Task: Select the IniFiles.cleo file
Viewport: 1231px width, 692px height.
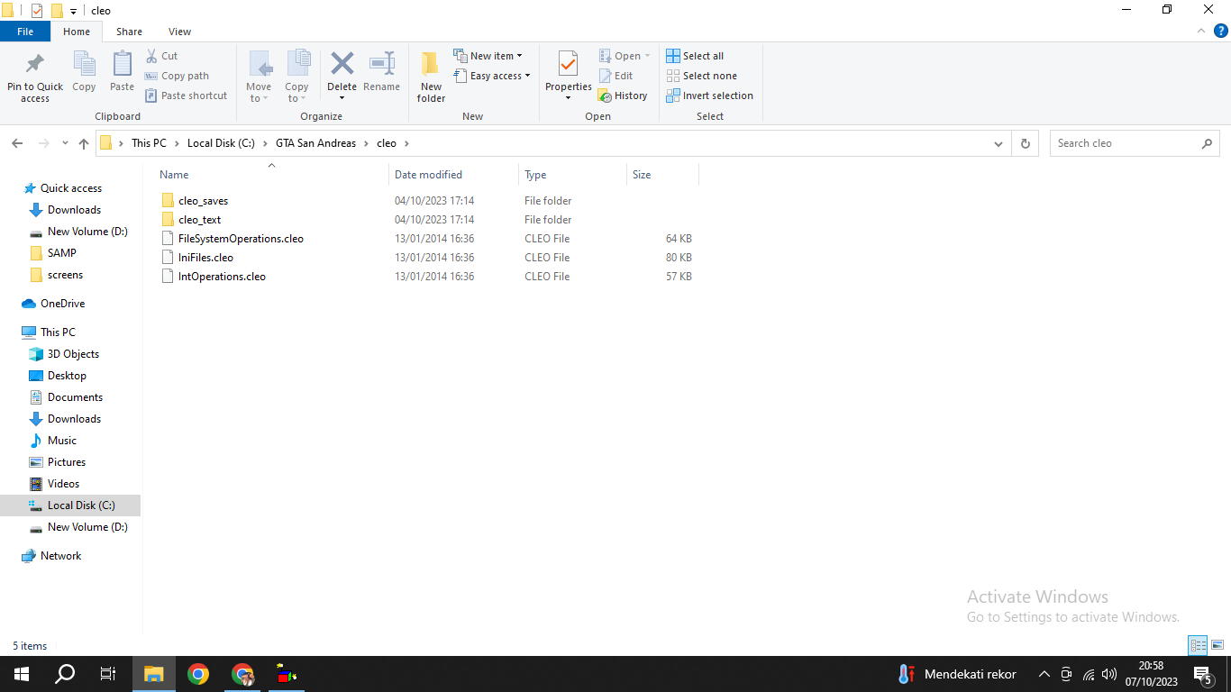Action: coord(205,258)
